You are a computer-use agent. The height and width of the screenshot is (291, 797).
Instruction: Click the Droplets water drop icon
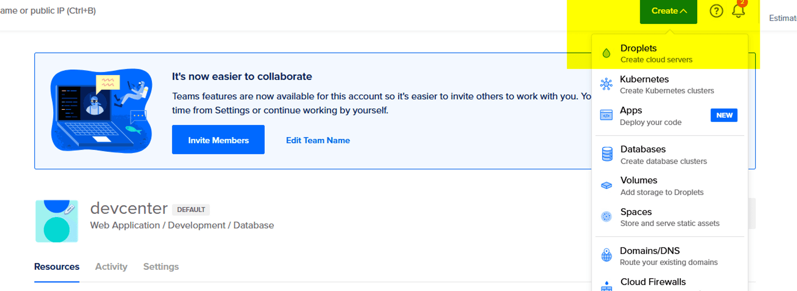coord(606,53)
